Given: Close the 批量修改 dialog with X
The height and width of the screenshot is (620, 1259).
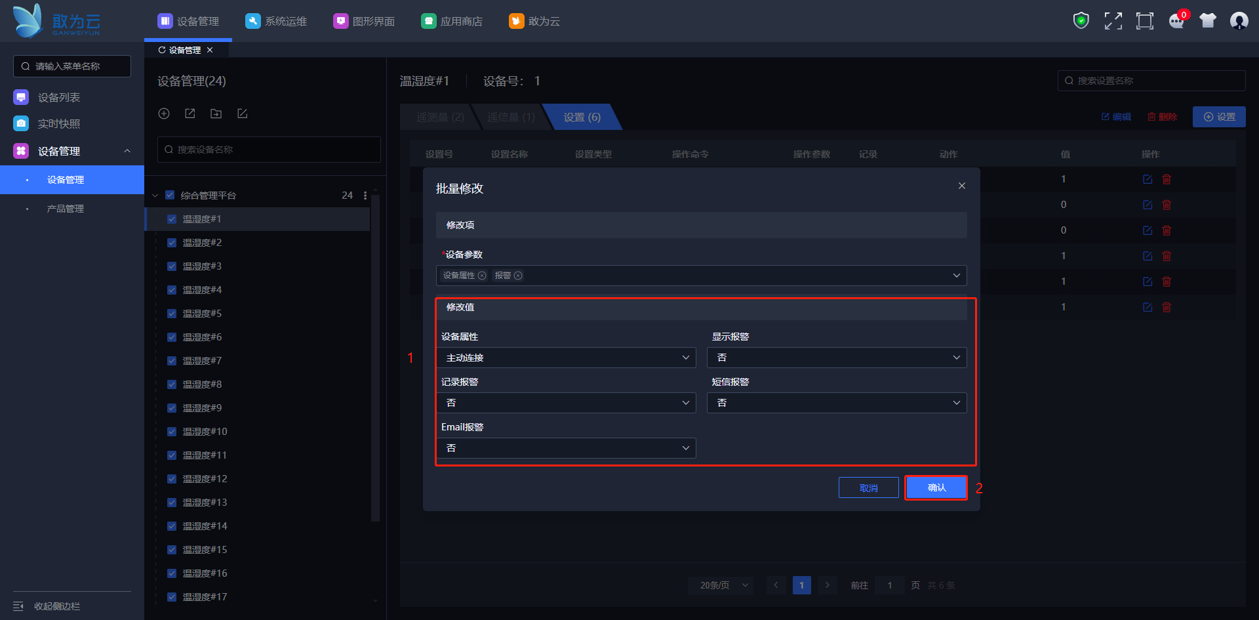Looking at the screenshot, I should point(962,186).
